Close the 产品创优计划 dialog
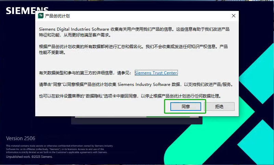This screenshot has height=165, width=274. tap(233, 16)
